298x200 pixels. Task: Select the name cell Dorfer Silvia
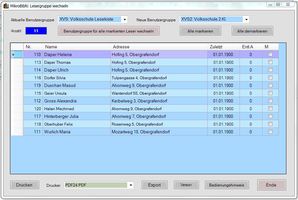coord(77,78)
